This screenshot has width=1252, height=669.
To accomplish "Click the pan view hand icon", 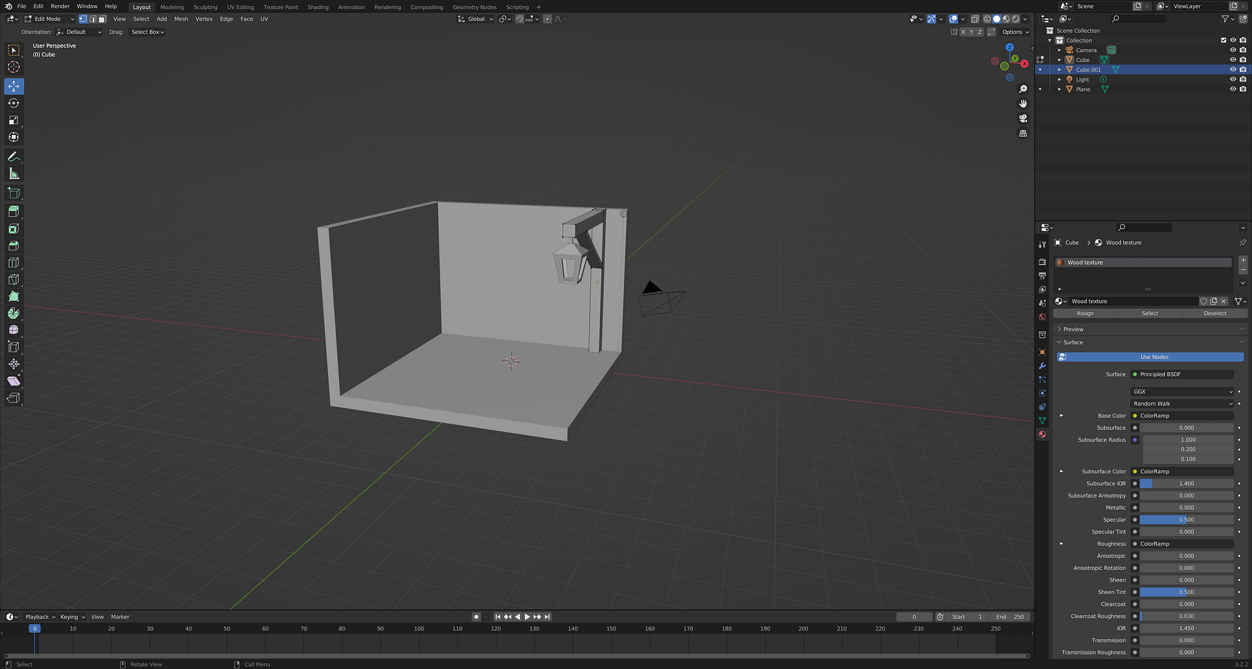I will click(x=1023, y=104).
